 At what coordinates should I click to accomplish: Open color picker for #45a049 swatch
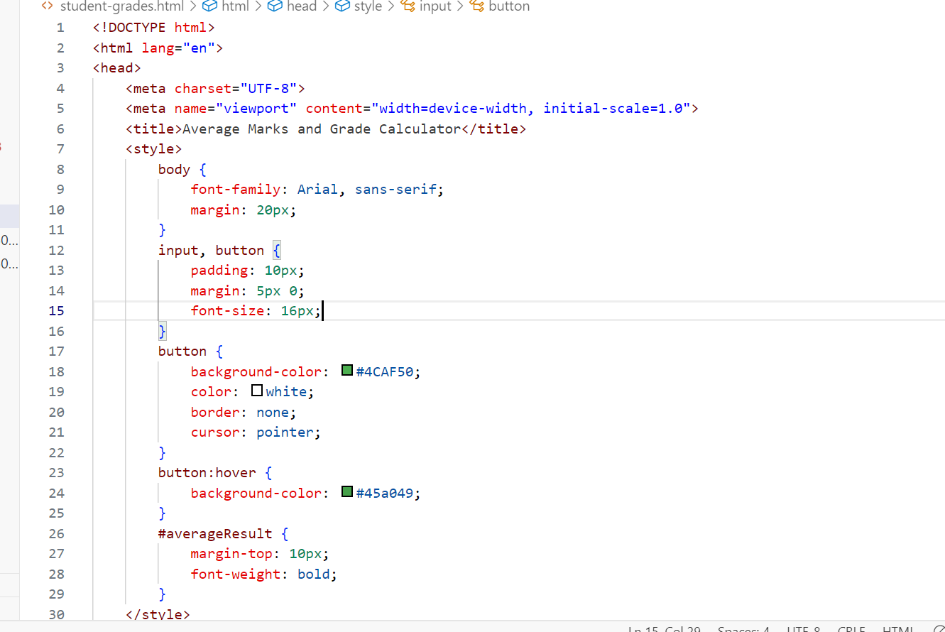point(347,491)
